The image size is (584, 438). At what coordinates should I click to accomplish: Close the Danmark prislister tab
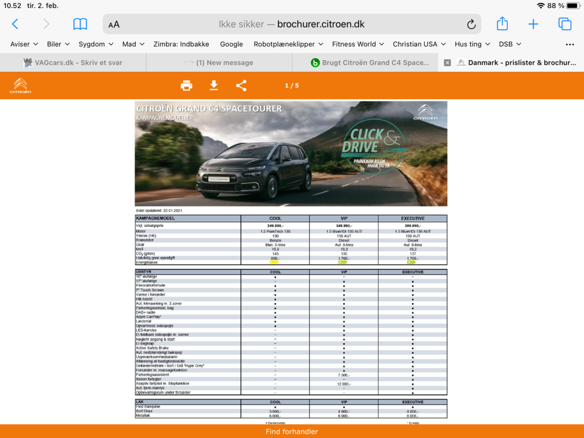447,62
